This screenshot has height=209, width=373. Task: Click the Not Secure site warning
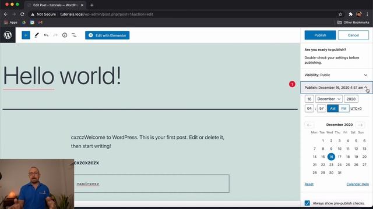click(43, 14)
